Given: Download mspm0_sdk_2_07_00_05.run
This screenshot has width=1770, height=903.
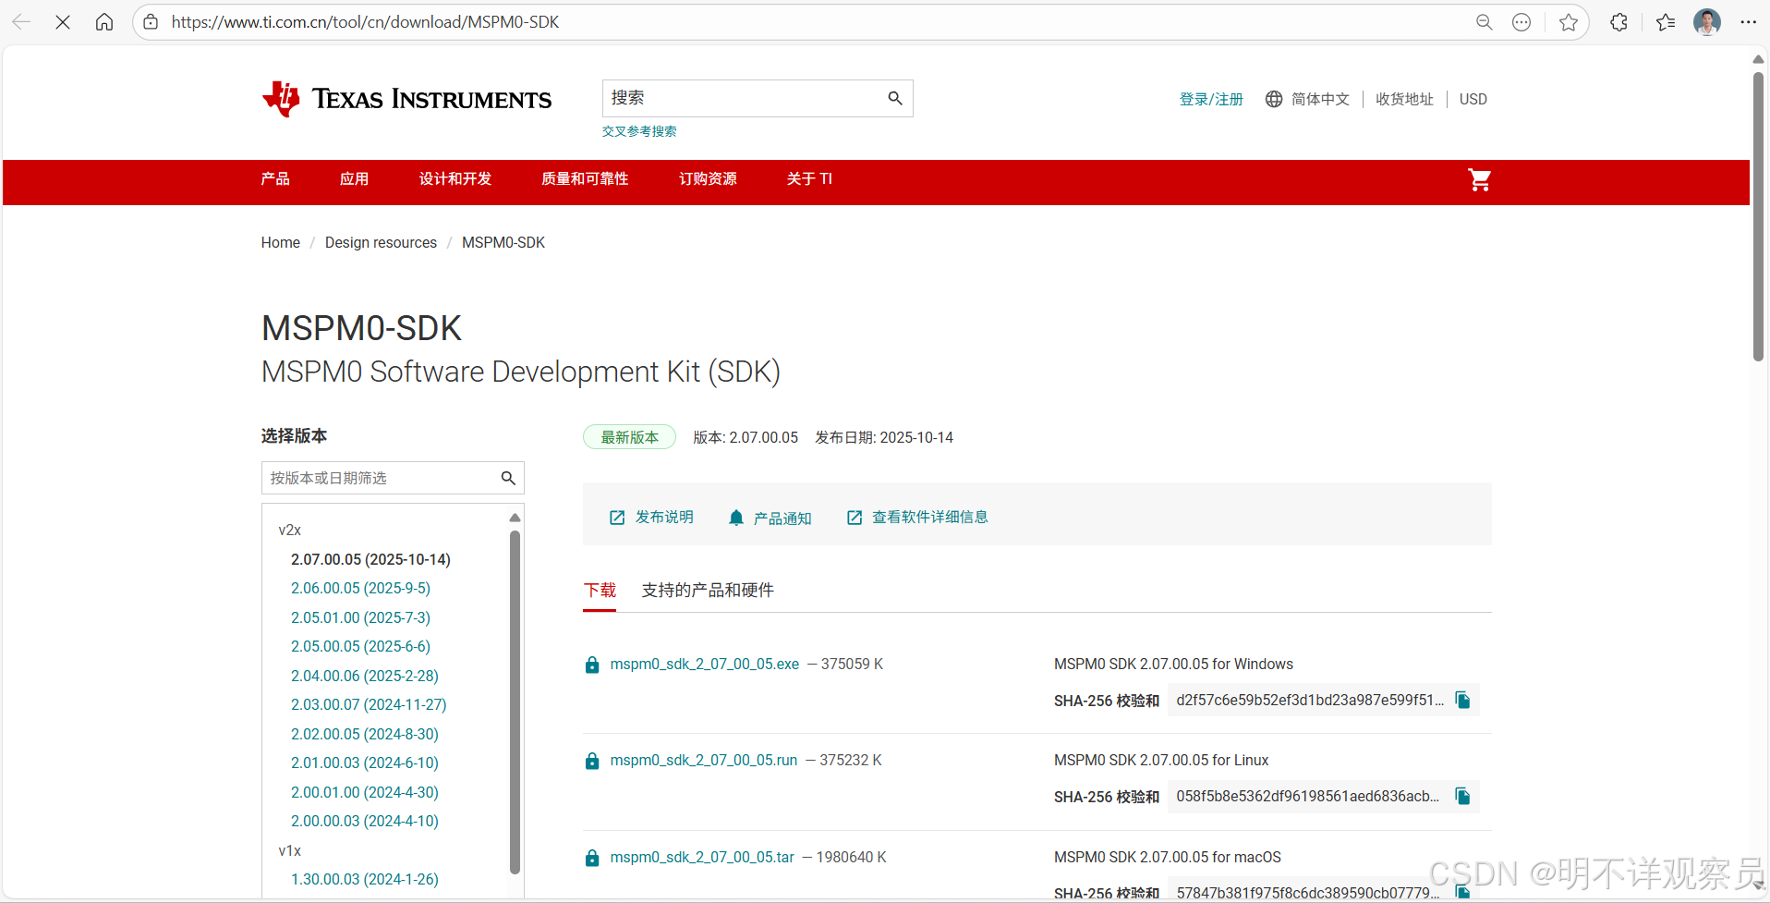Looking at the screenshot, I should coord(704,760).
